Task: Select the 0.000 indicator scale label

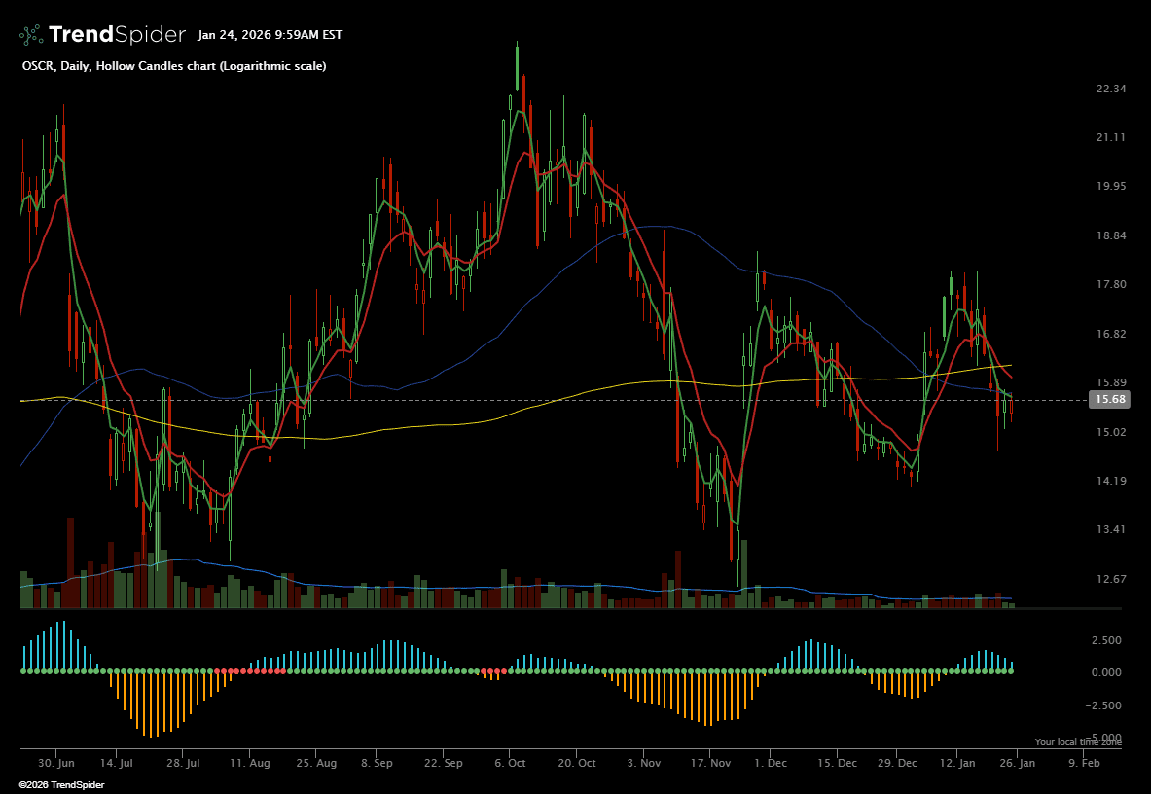Action: point(1109,673)
